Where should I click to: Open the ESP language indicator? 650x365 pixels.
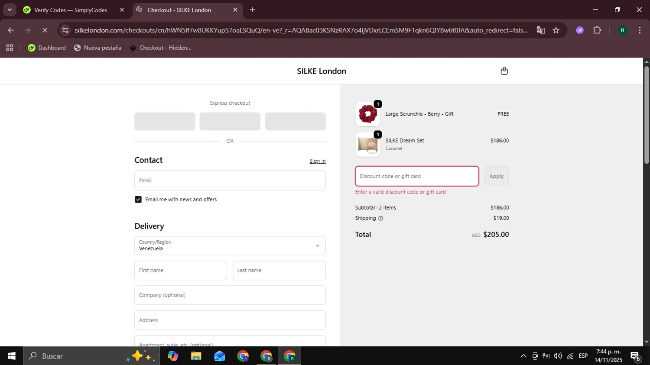pyautogui.click(x=583, y=356)
